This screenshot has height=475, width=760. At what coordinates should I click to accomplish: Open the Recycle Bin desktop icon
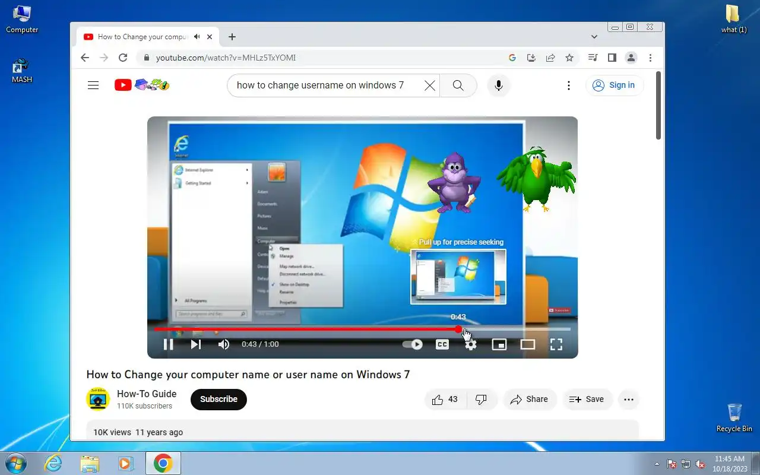click(734, 418)
